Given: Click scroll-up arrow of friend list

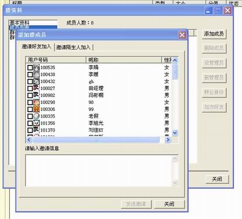Looking at the screenshot, I should coord(175,60).
